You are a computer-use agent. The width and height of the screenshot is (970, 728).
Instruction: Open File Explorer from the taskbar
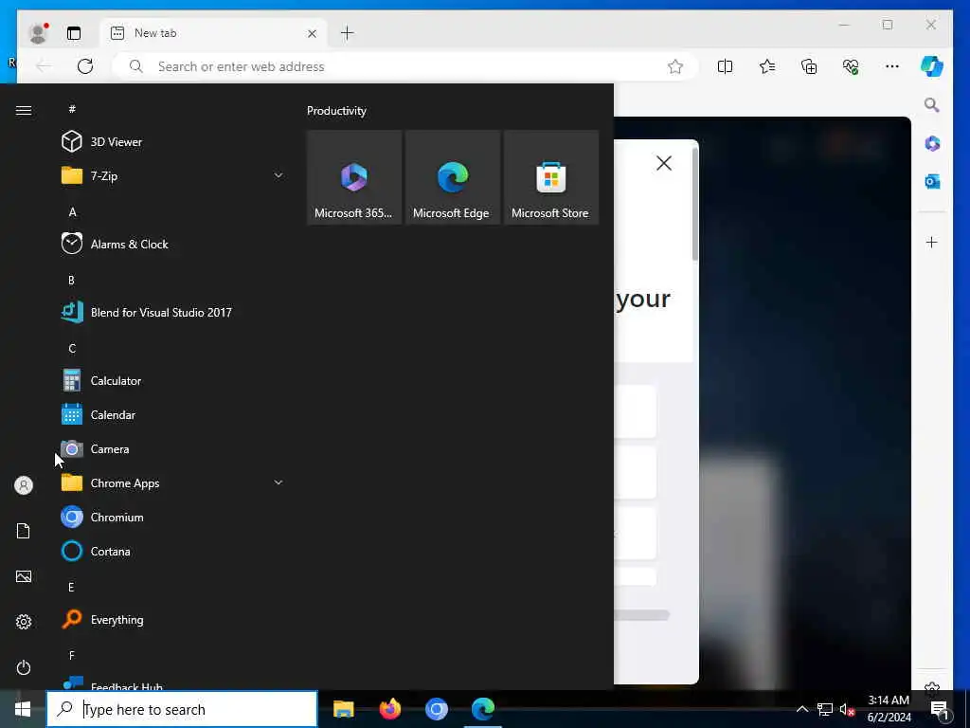tap(343, 709)
